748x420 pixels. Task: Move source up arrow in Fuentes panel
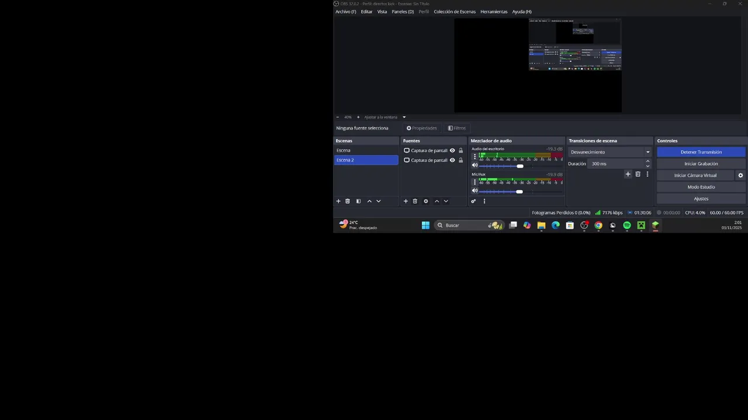[437, 201]
